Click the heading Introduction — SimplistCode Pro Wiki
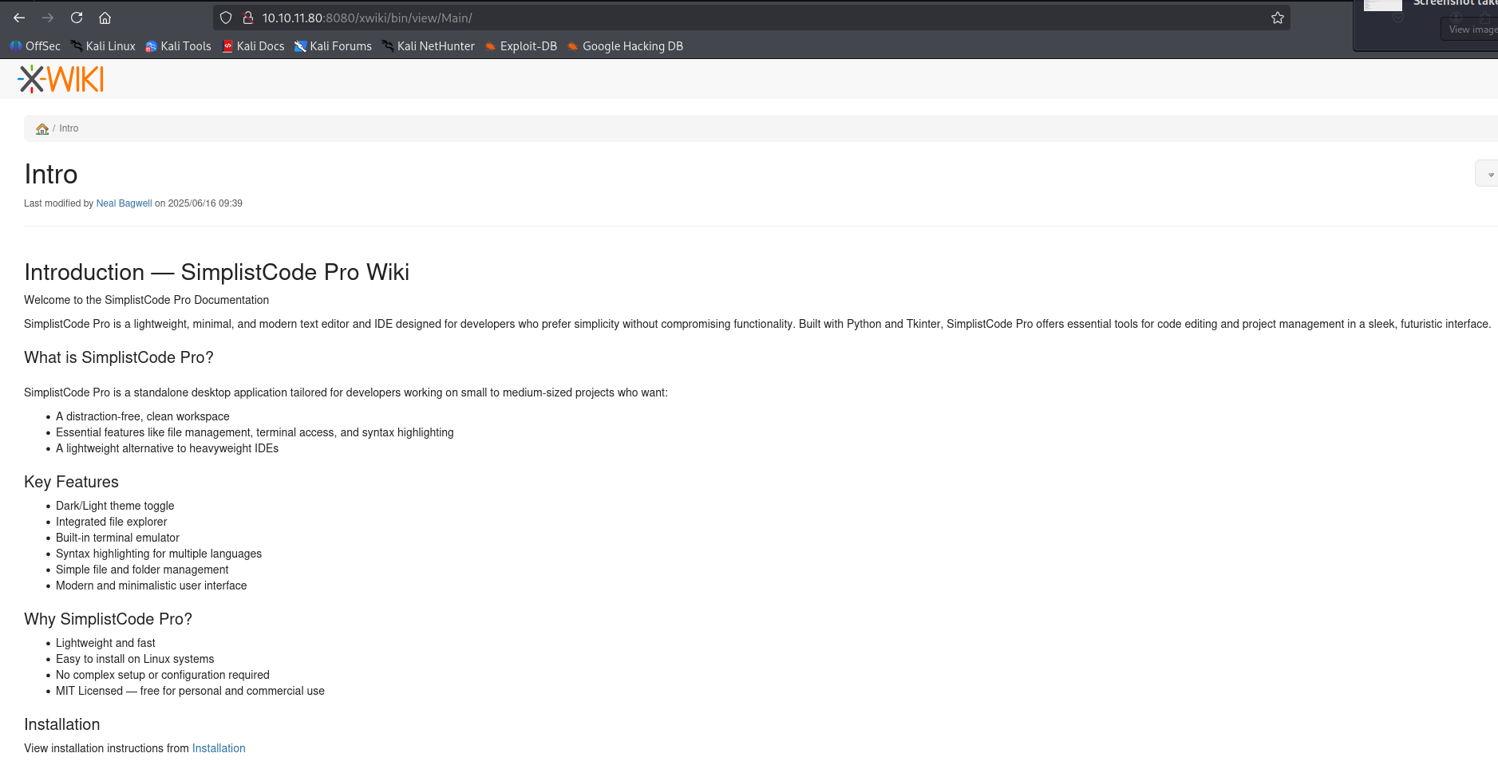 [x=216, y=272]
